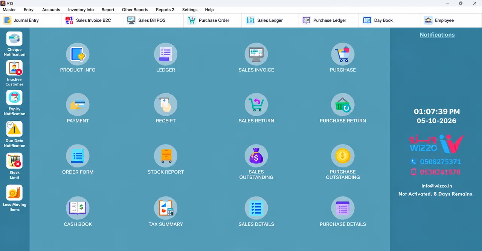Screen dimensions: 482x251
Task: Open the Sales Details checklist icon
Action: click(x=256, y=208)
